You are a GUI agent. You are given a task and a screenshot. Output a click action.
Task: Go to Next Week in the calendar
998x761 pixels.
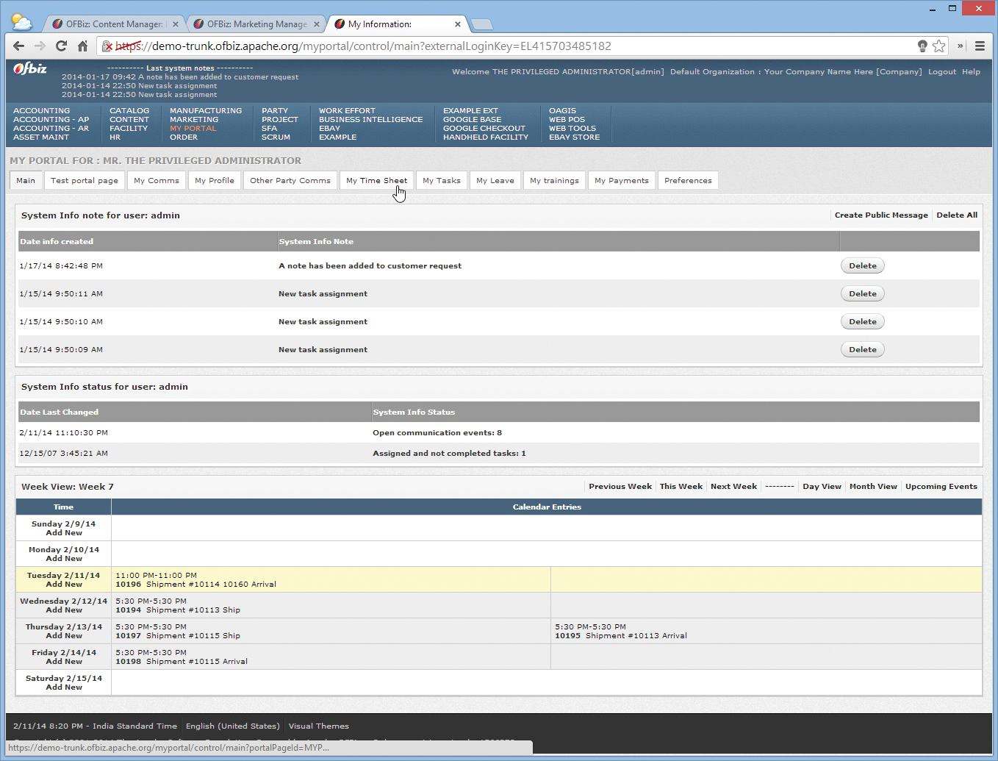733,486
